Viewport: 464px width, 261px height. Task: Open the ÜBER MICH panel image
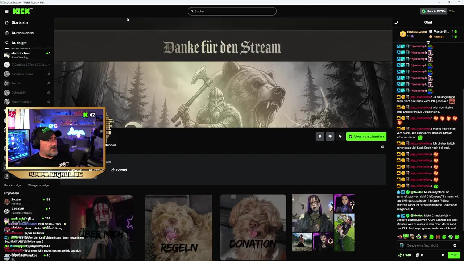pyautogui.click(x=102, y=227)
